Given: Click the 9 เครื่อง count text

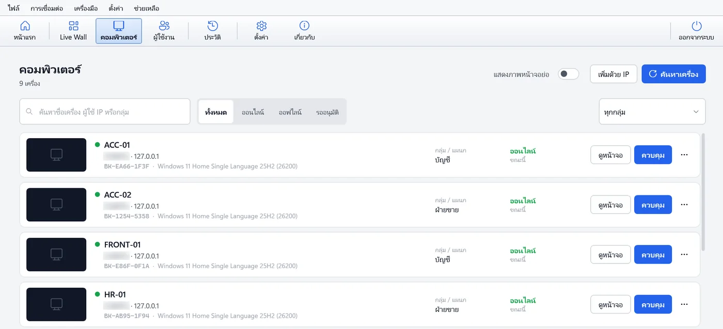Looking at the screenshot, I should (x=29, y=84).
